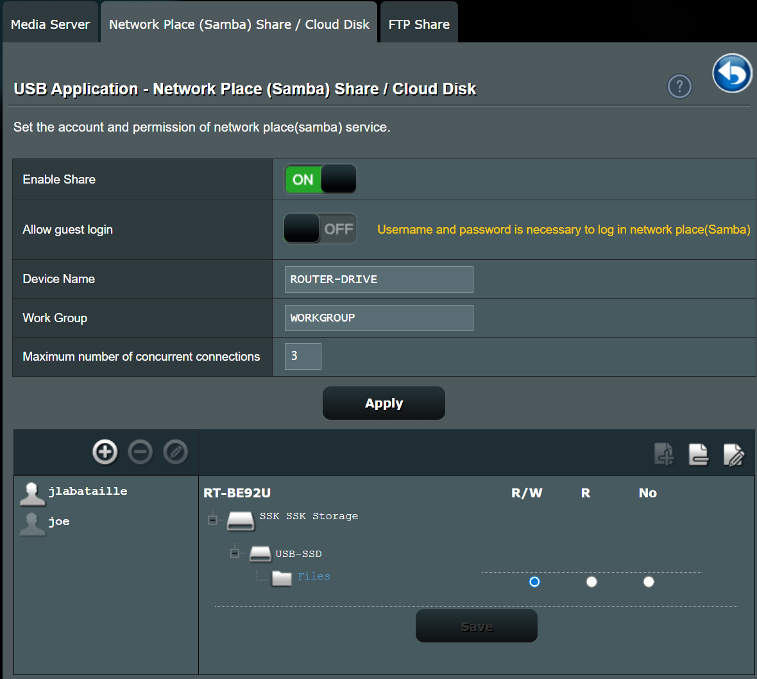Select user name jlabataille

(88, 491)
